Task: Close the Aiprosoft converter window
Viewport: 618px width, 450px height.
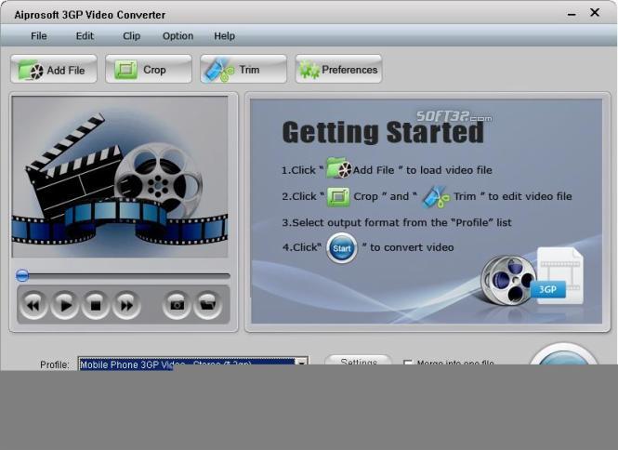Action: pyautogui.click(x=595, y=13)
